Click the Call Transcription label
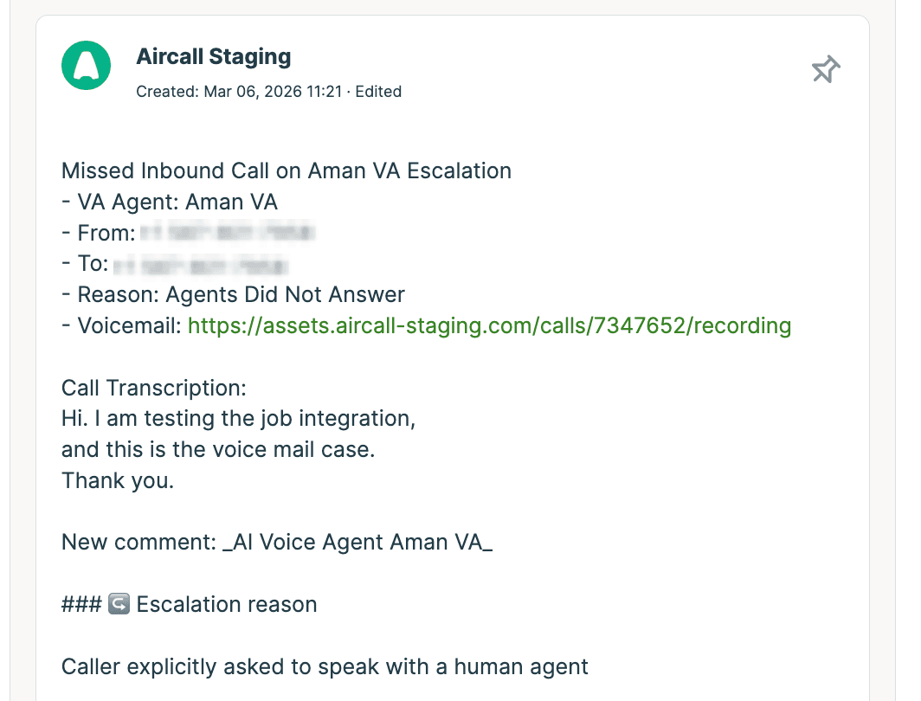 (x=153, y=388)
